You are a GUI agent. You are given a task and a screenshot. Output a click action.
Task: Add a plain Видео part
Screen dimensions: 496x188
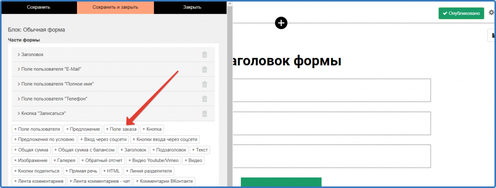[x=194, y=160]
